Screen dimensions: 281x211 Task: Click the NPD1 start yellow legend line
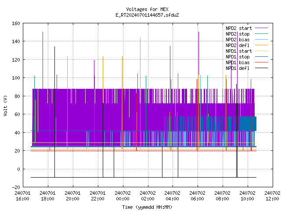pyautogui.click(x=262, y=51)
